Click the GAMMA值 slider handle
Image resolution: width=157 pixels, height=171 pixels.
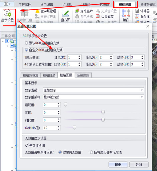coord(74,127)
